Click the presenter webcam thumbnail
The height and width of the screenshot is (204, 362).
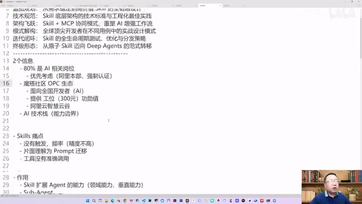tap(331, 187)
